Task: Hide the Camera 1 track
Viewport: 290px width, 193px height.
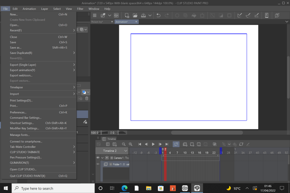Action: click(x=98, y=157)
